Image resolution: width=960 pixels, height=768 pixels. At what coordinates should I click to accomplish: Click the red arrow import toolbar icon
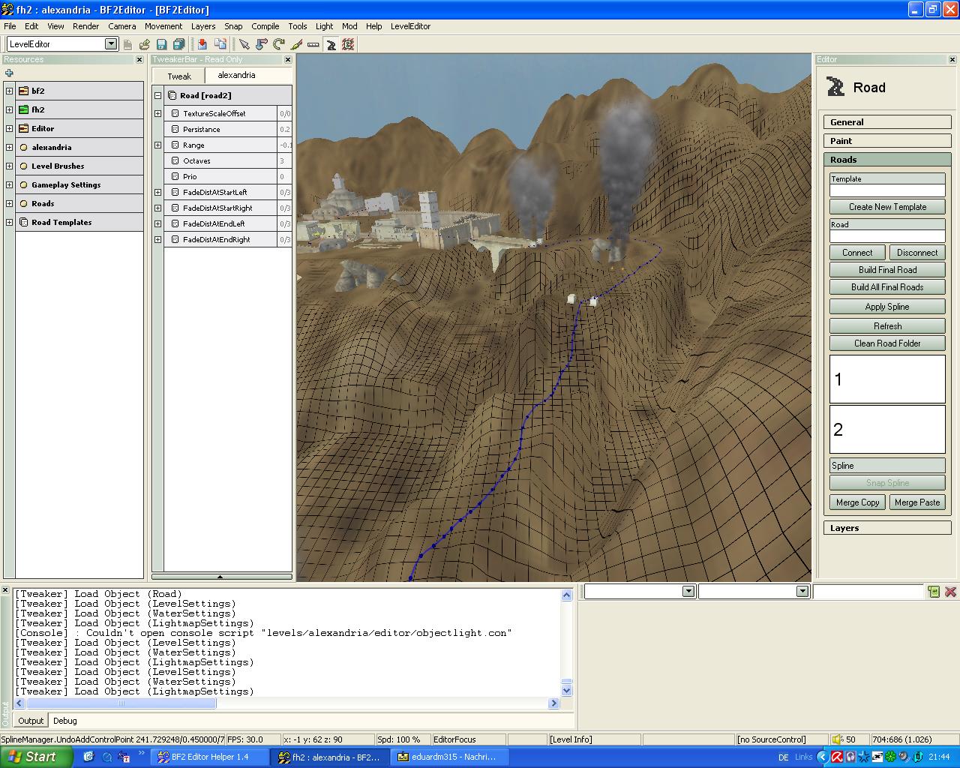pyautogui.click(x=202, y=44)
